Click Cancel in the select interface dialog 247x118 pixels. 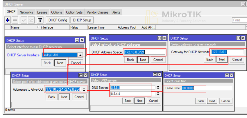(76, 63)
